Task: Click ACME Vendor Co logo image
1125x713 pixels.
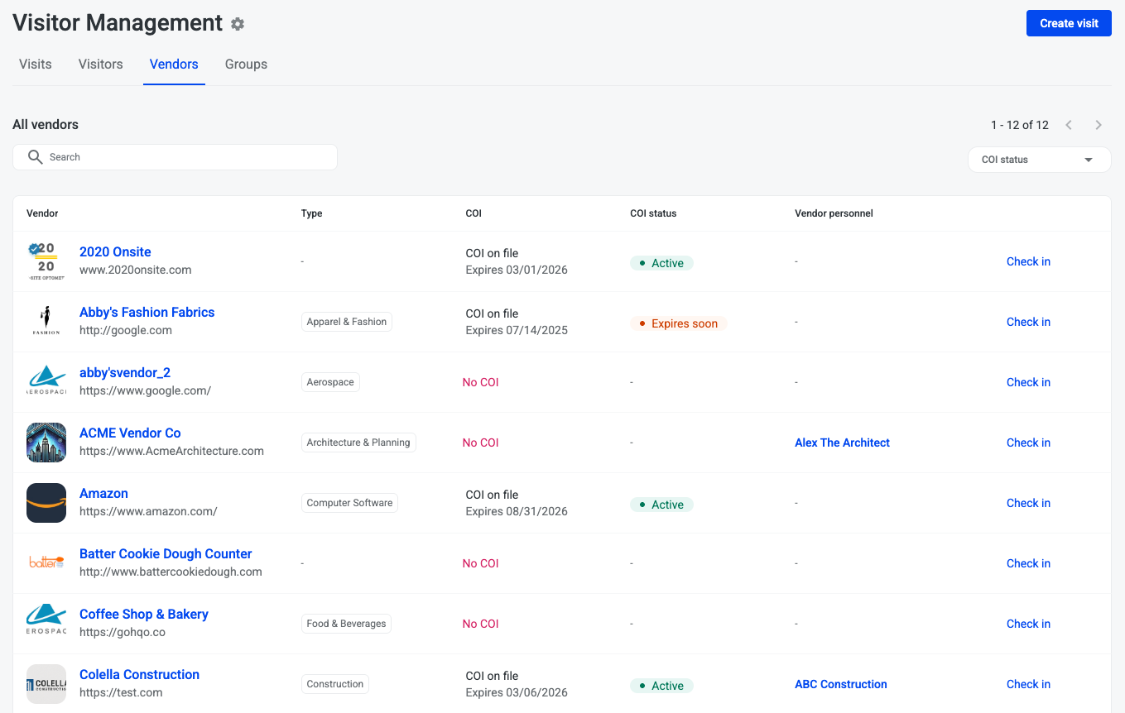Action: tap(46, 443)
